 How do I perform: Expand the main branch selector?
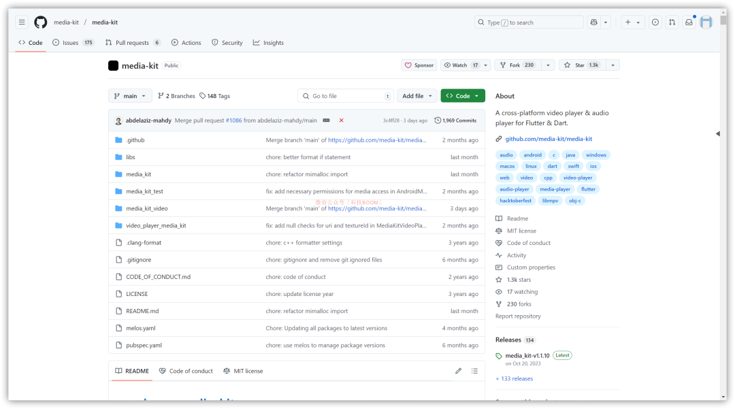click(130, 96)
